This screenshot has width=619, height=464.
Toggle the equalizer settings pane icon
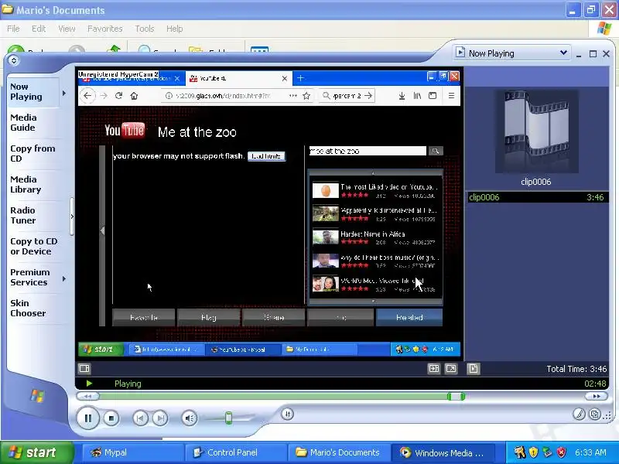point(84,369)
